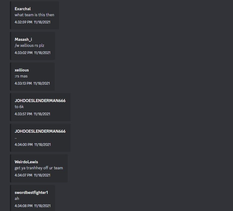Screen dimensions: 233x211
Task: Open Masash_i's username
Action: click(23, 39)
